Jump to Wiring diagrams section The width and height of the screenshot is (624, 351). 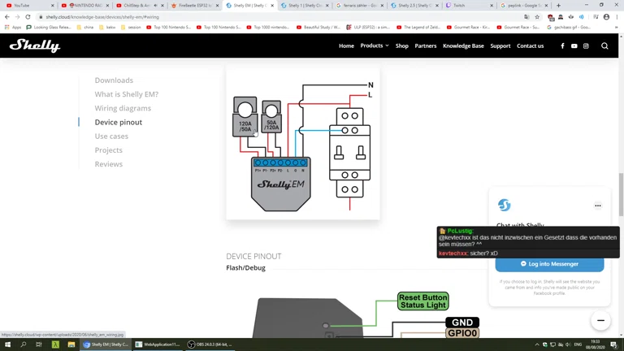click(123, 108)
